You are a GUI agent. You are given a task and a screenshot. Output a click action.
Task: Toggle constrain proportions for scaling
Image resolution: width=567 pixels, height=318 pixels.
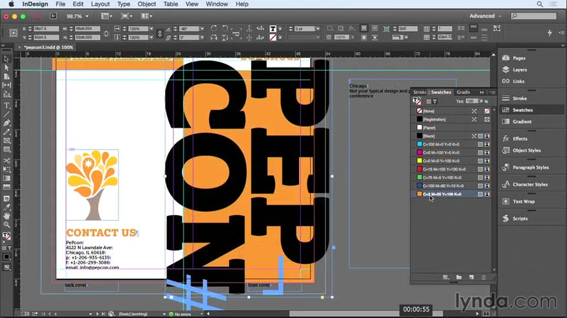pyautogui.click(x=160, y=33)
